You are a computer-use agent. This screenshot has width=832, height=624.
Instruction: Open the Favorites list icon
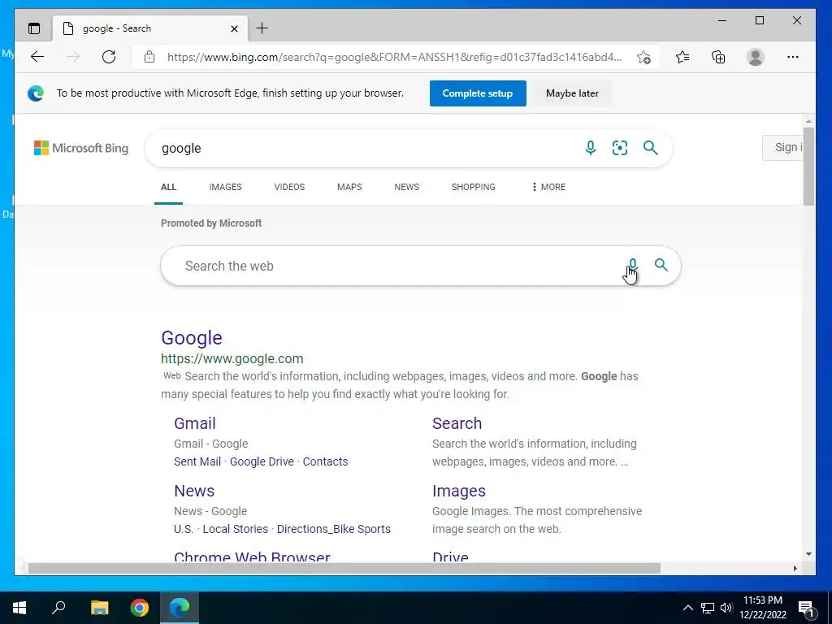coord(682,57)
